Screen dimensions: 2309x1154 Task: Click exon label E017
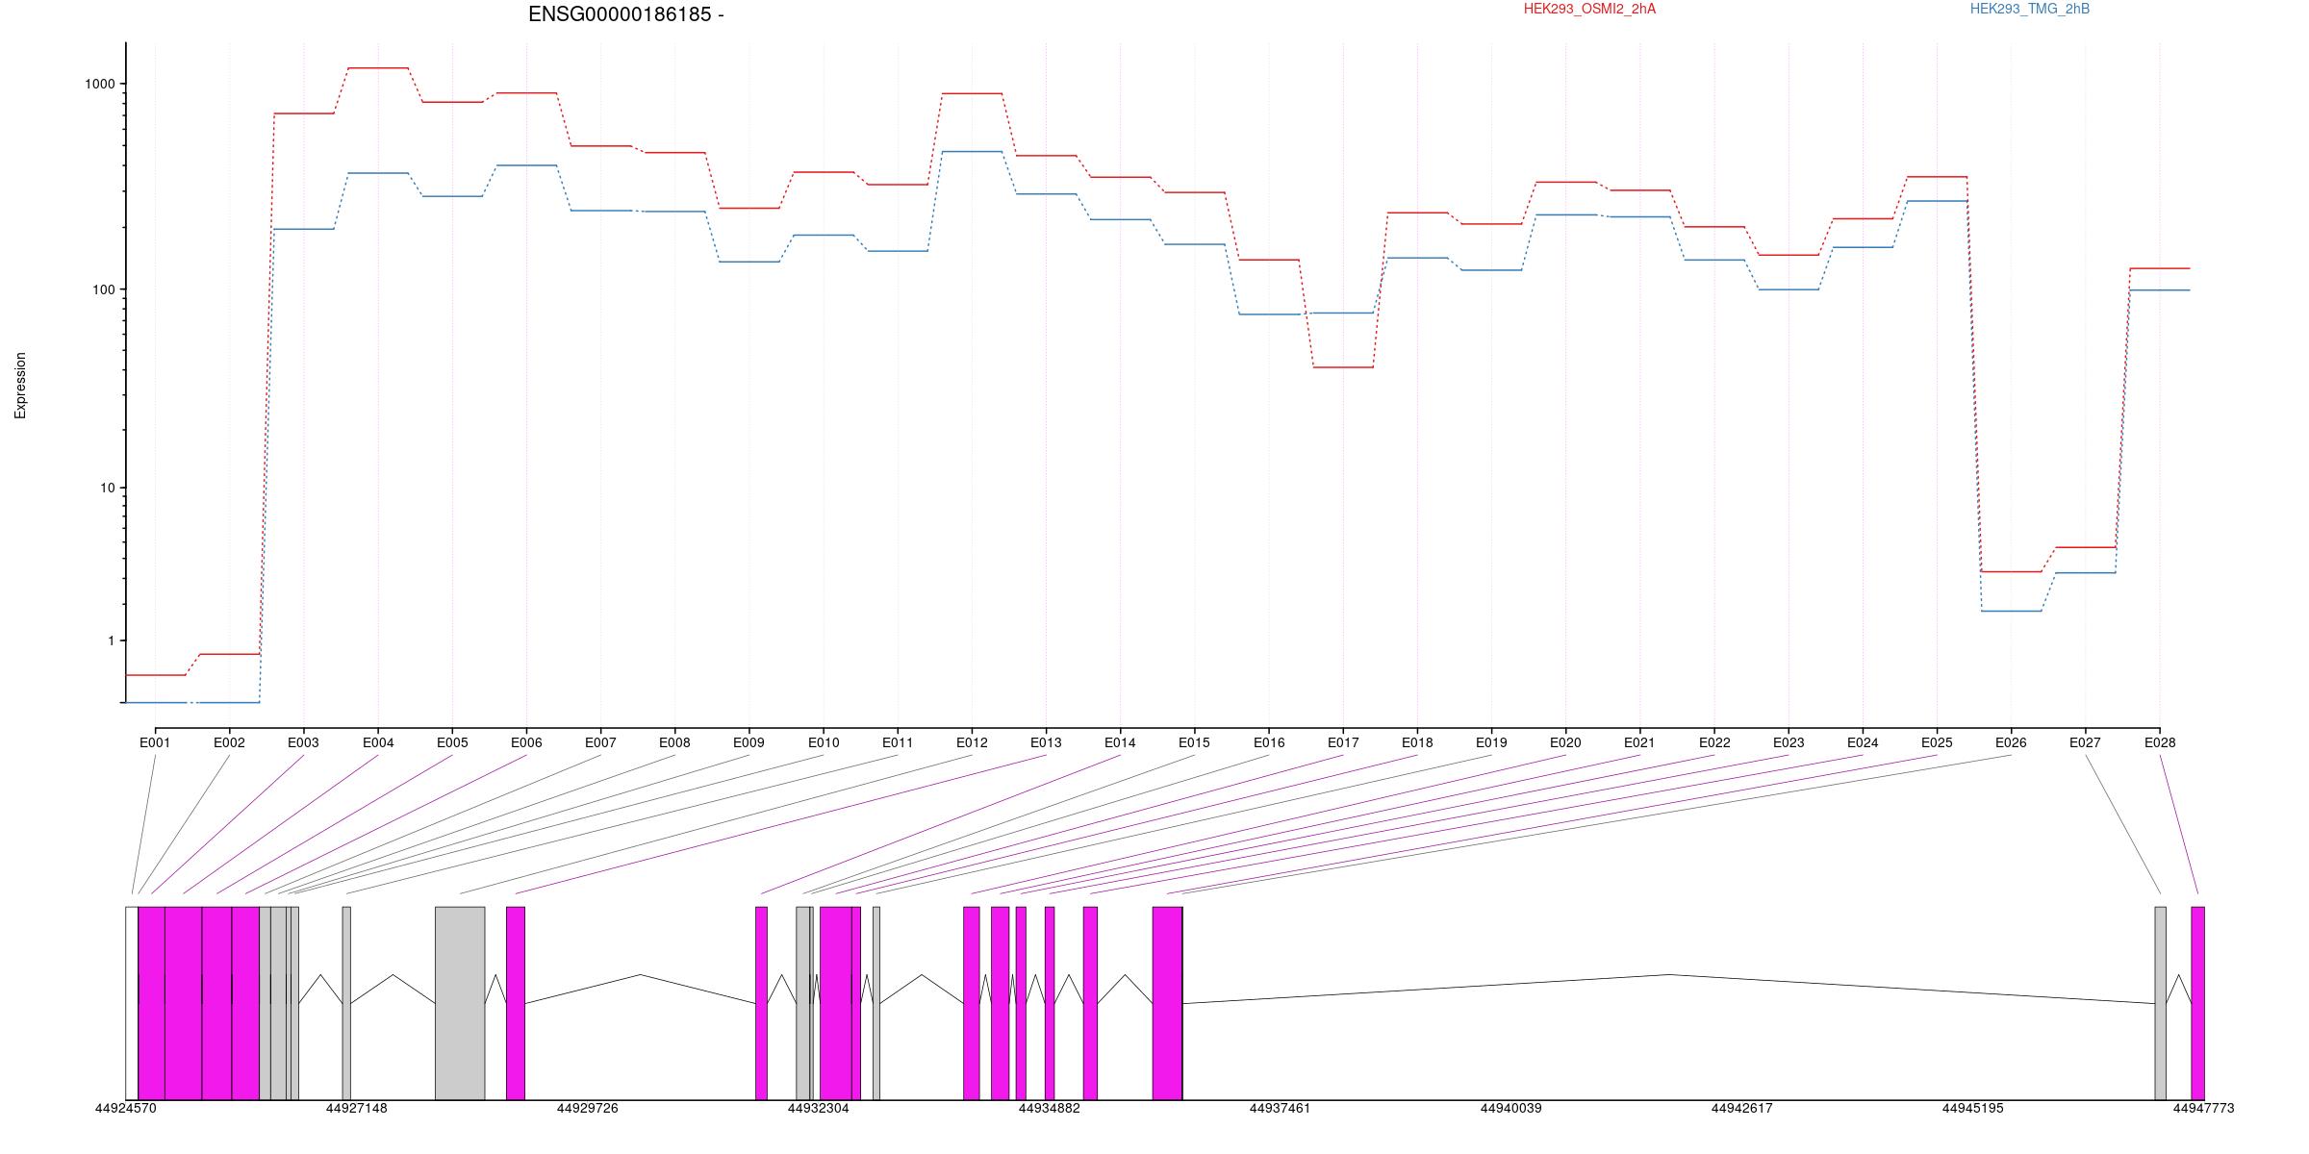[1343, 742]
